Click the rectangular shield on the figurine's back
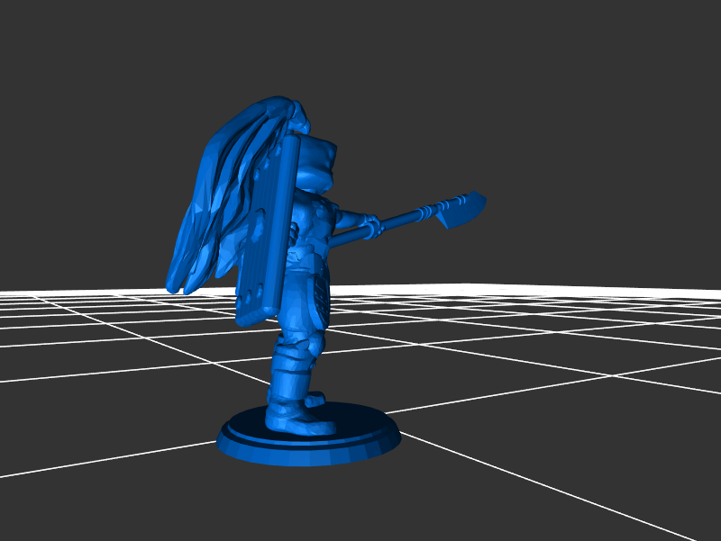721x541 pixels. point(267,230)
